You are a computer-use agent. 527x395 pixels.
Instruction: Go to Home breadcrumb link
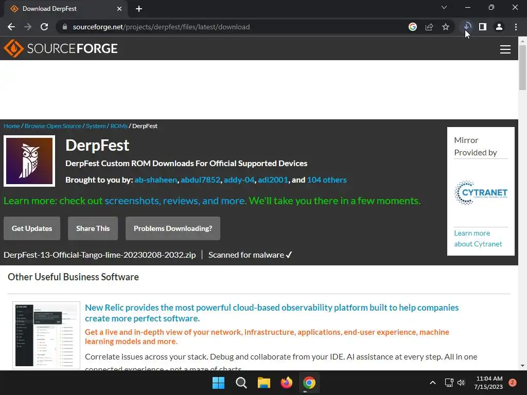12,126
